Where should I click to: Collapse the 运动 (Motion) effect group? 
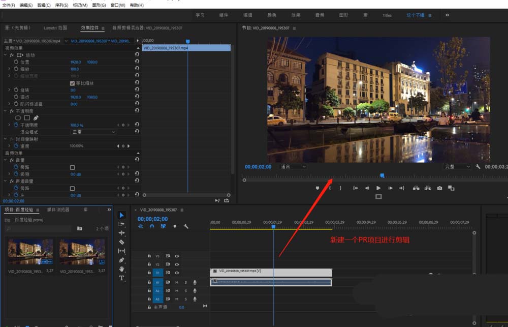[6, 55]
